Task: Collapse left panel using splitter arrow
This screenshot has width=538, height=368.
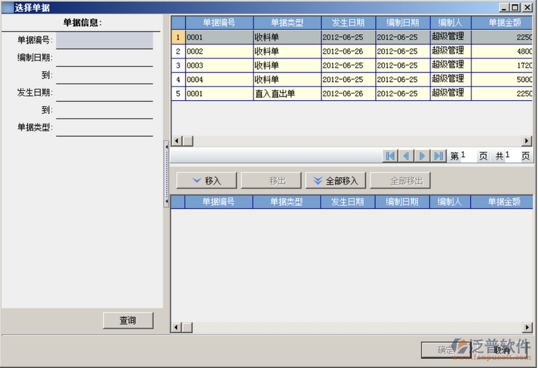Action: pyautogui.click(x=166, y=145)
